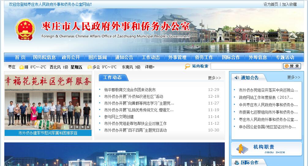Click inside the site search text field
Viewport: 308px width, 166px height.
point(246,66)
